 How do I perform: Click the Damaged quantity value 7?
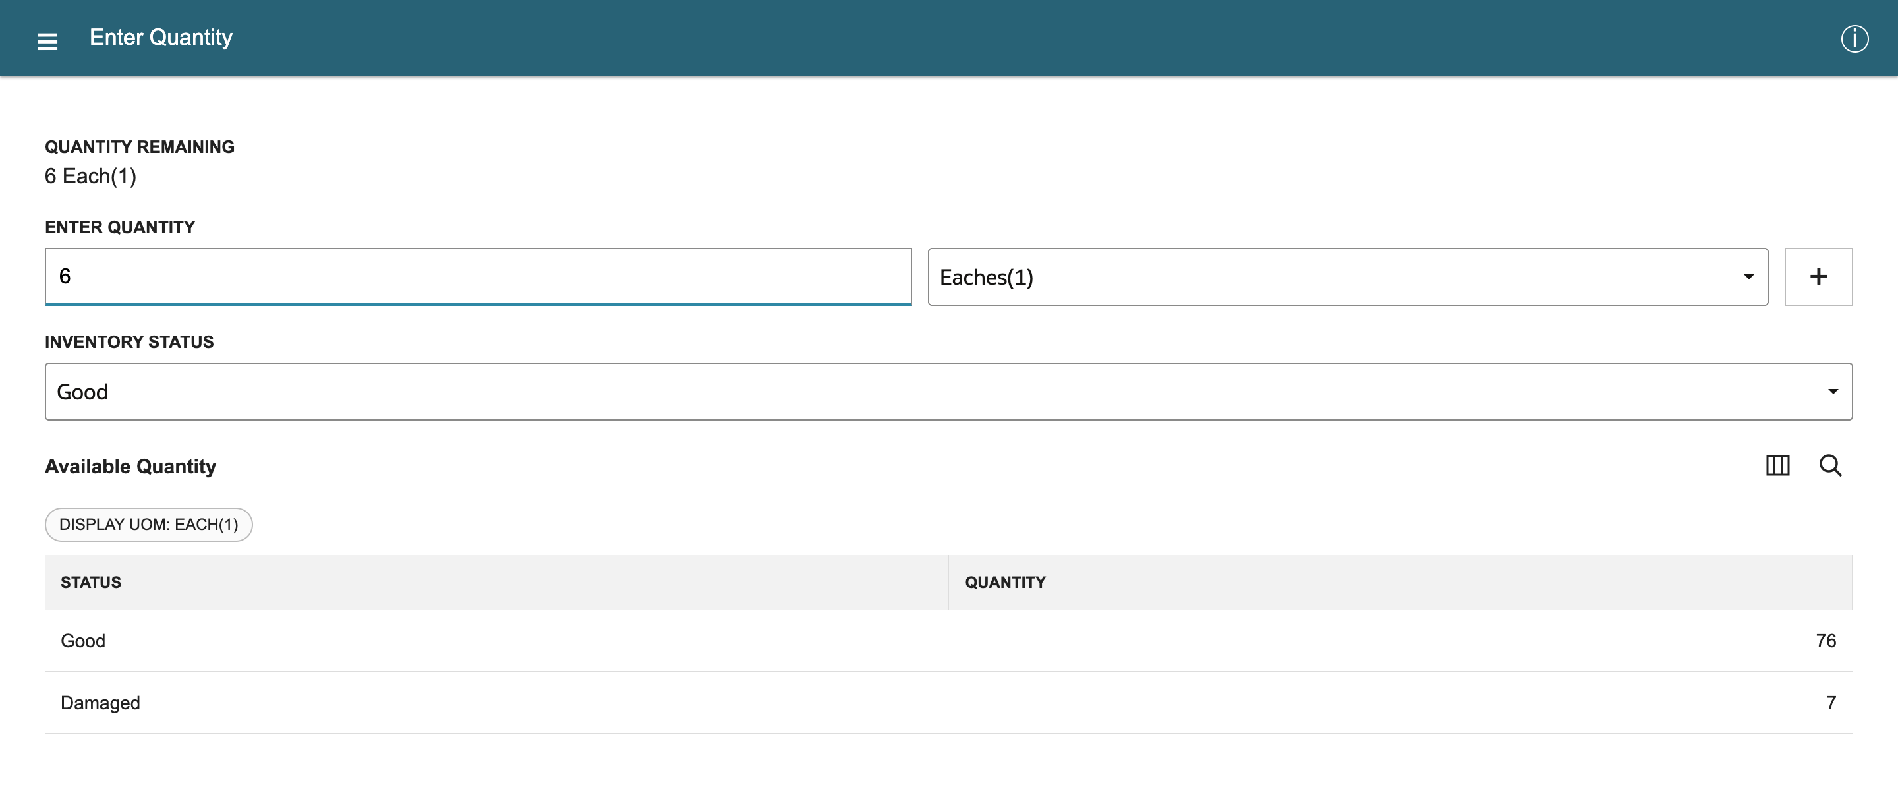tap(1830, 703)
